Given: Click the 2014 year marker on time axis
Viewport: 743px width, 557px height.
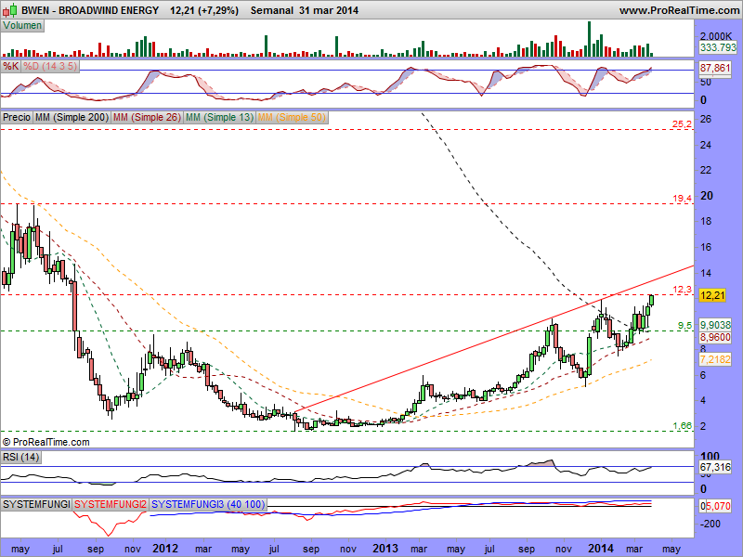Looking at the screenshot, I should click(600, 549).
